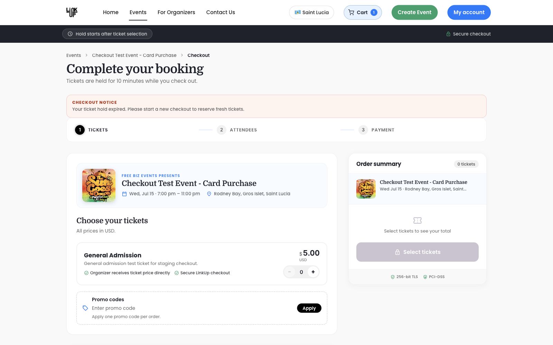Select step 2 Attendees
Viewport: 553px width, 345px height.
pyautogui.click(x=237, y=130)
